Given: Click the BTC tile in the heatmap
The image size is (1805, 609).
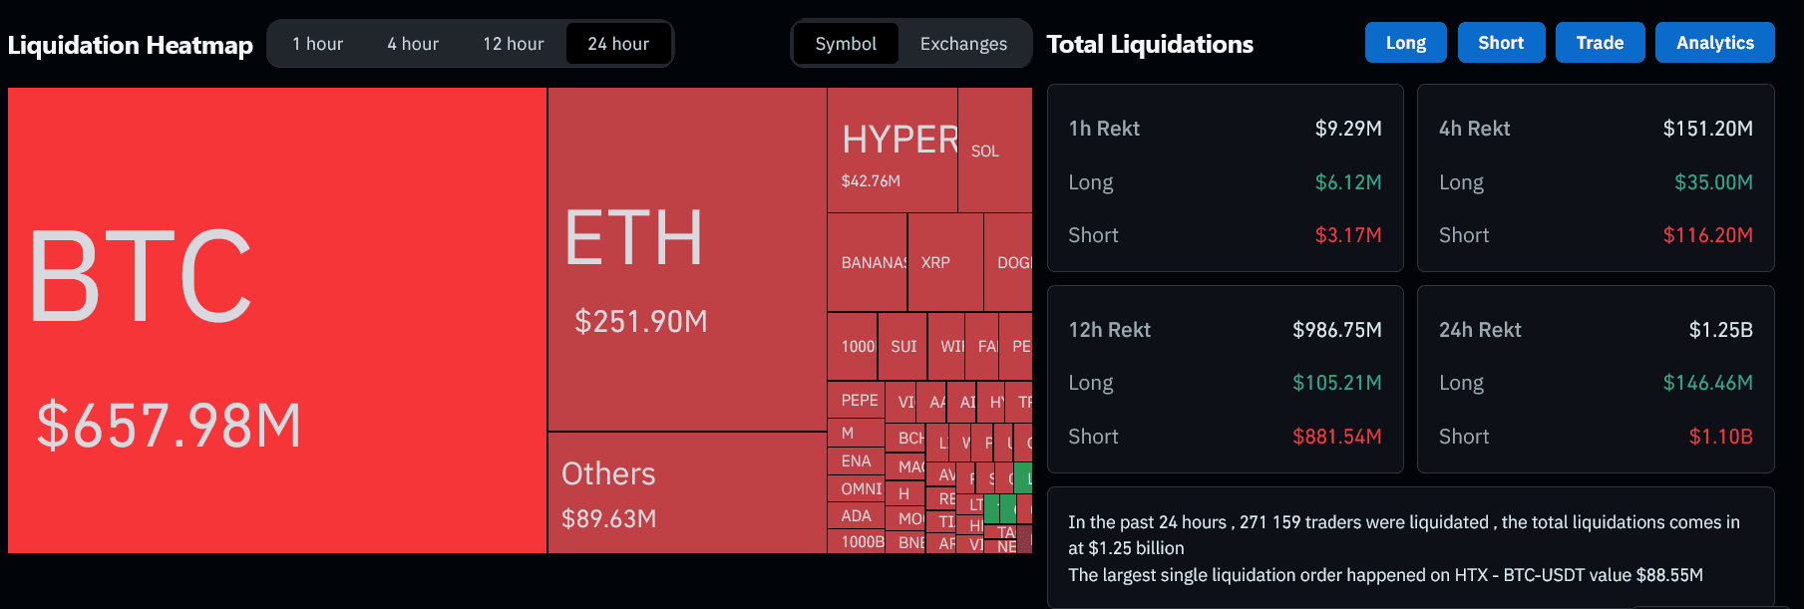Looking at the screenshot, I should point(276,320).
